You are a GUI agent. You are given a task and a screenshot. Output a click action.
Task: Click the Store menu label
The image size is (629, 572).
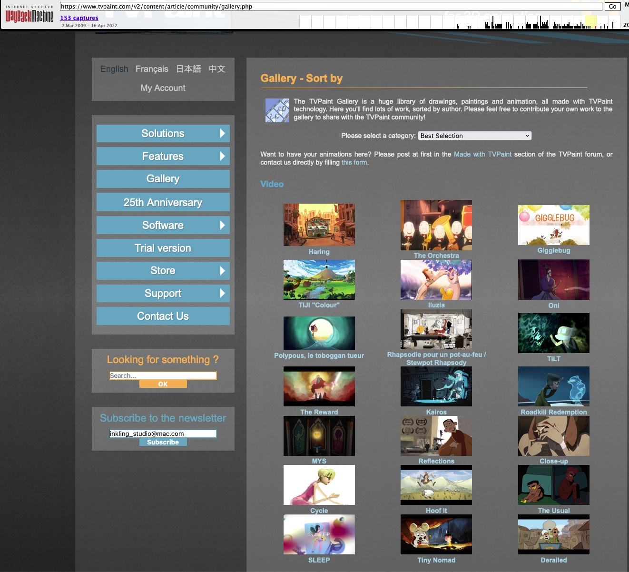pyautogui.click(x=163, y=271)
